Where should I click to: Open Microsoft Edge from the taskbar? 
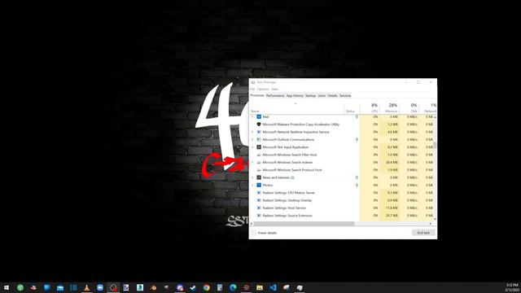233,287
